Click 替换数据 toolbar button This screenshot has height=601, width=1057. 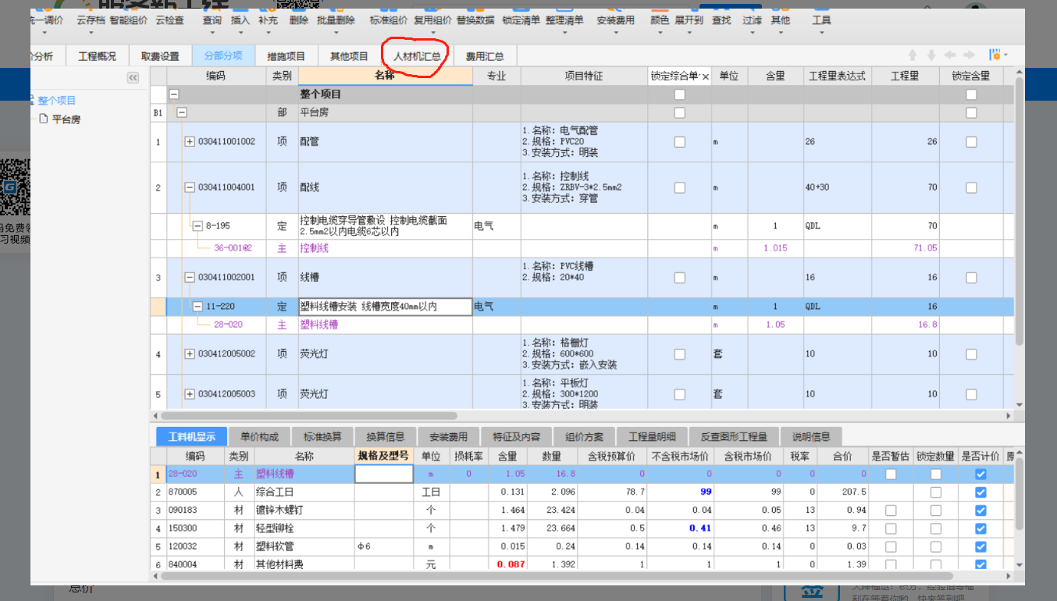coord(475,20)
